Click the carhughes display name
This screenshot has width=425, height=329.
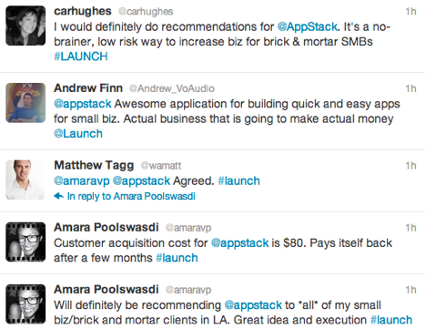point(83,11)
